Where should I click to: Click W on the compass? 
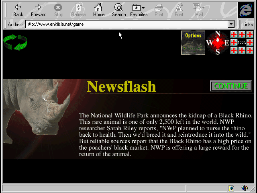(x=210, y=43)
